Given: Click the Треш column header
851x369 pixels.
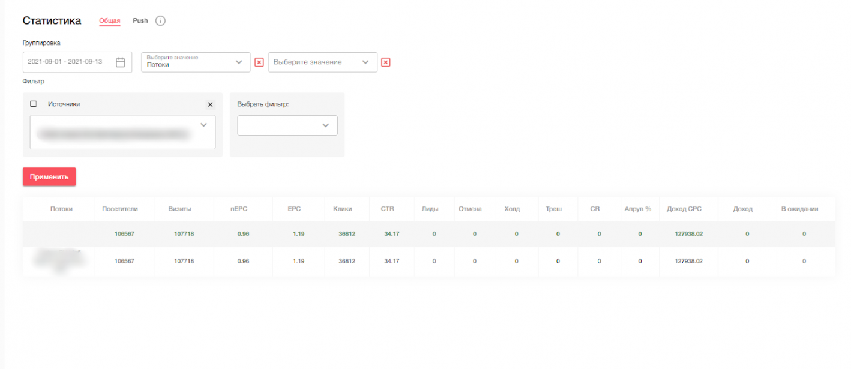Looking at the screenshot, I should pyautogui.click(x=554, y=209).
